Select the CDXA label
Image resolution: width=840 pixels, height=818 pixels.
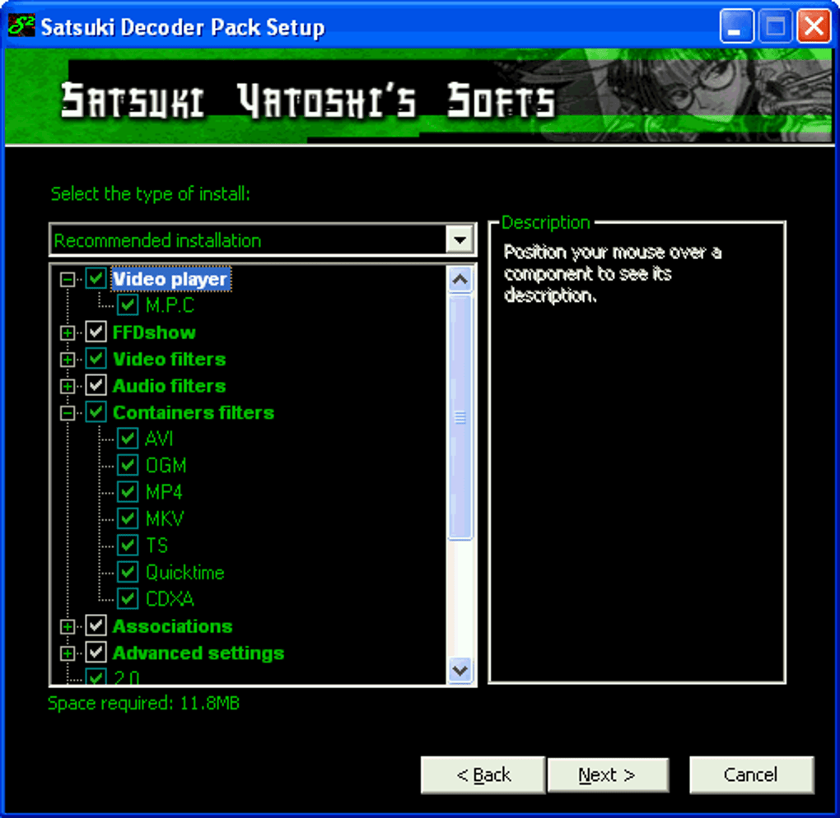point(170,598)
